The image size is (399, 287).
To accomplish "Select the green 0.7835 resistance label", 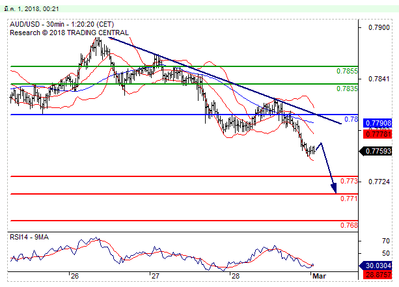I will (x=347, y=89).
